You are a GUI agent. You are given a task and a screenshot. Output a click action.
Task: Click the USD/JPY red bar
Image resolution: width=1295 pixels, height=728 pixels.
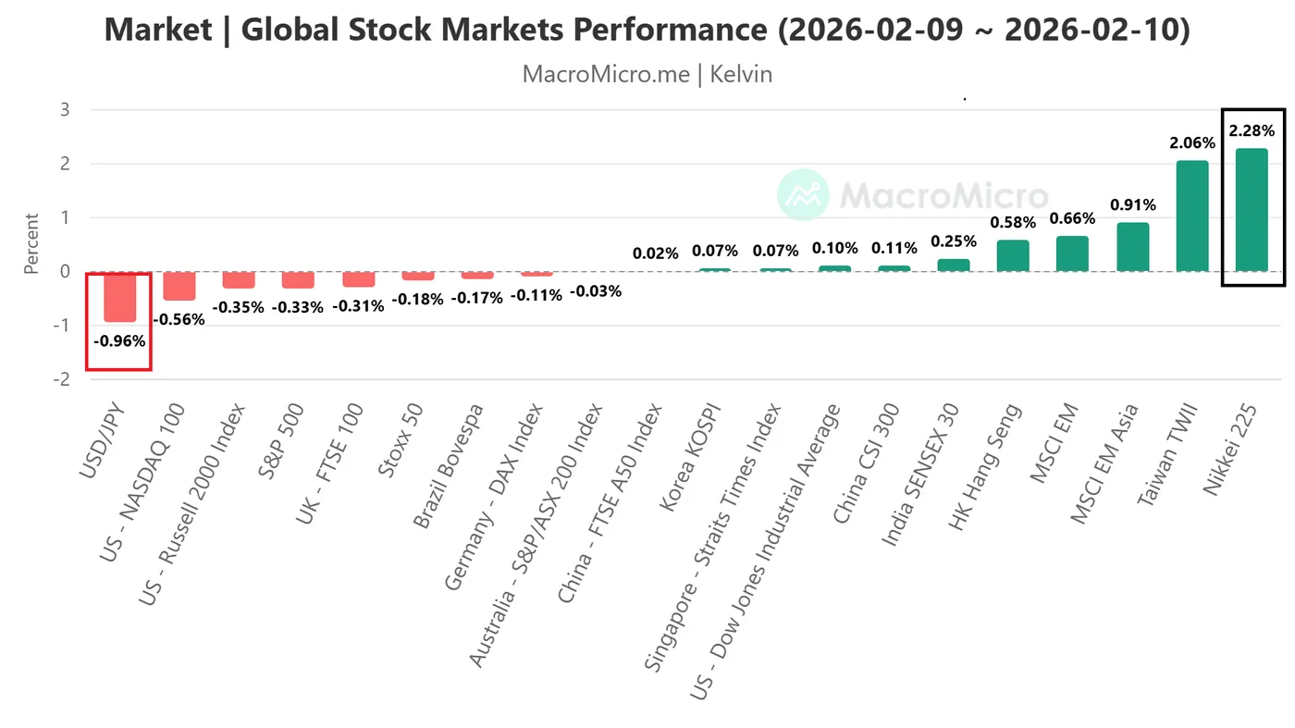(119, 296)
